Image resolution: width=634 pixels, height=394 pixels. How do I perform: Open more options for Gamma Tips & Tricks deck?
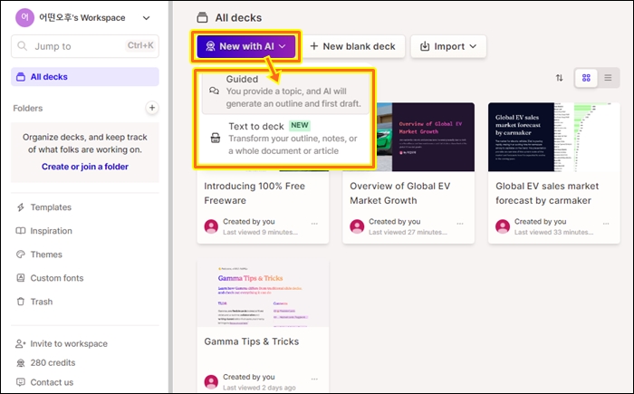(x=314, y=379)
